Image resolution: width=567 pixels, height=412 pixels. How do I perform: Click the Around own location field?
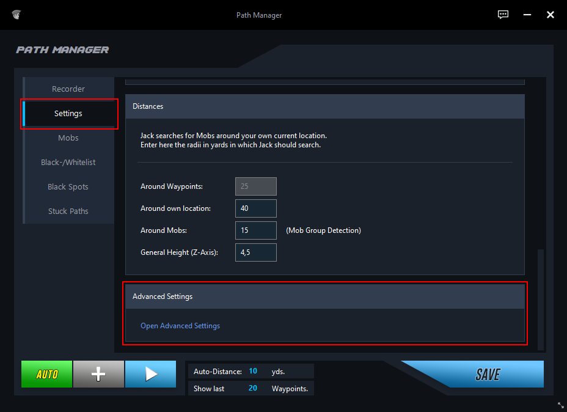click(255, 208)
